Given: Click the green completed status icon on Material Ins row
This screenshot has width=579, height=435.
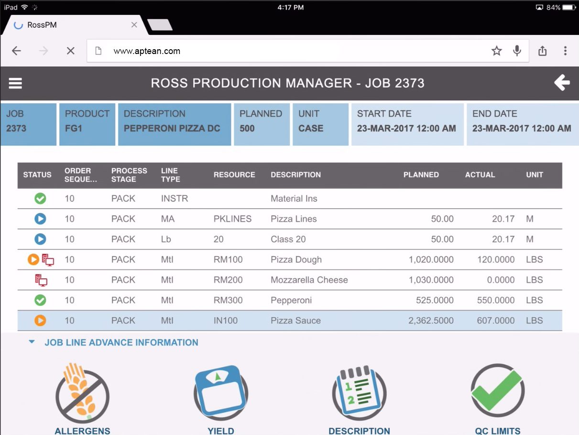Looking at the screenshot, I should (x=40, y=198).
